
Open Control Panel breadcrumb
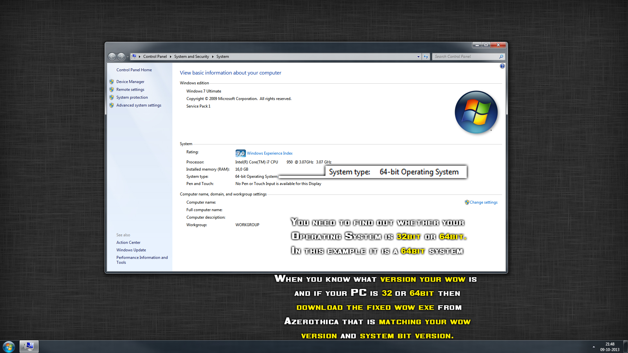tap(155, 57)
